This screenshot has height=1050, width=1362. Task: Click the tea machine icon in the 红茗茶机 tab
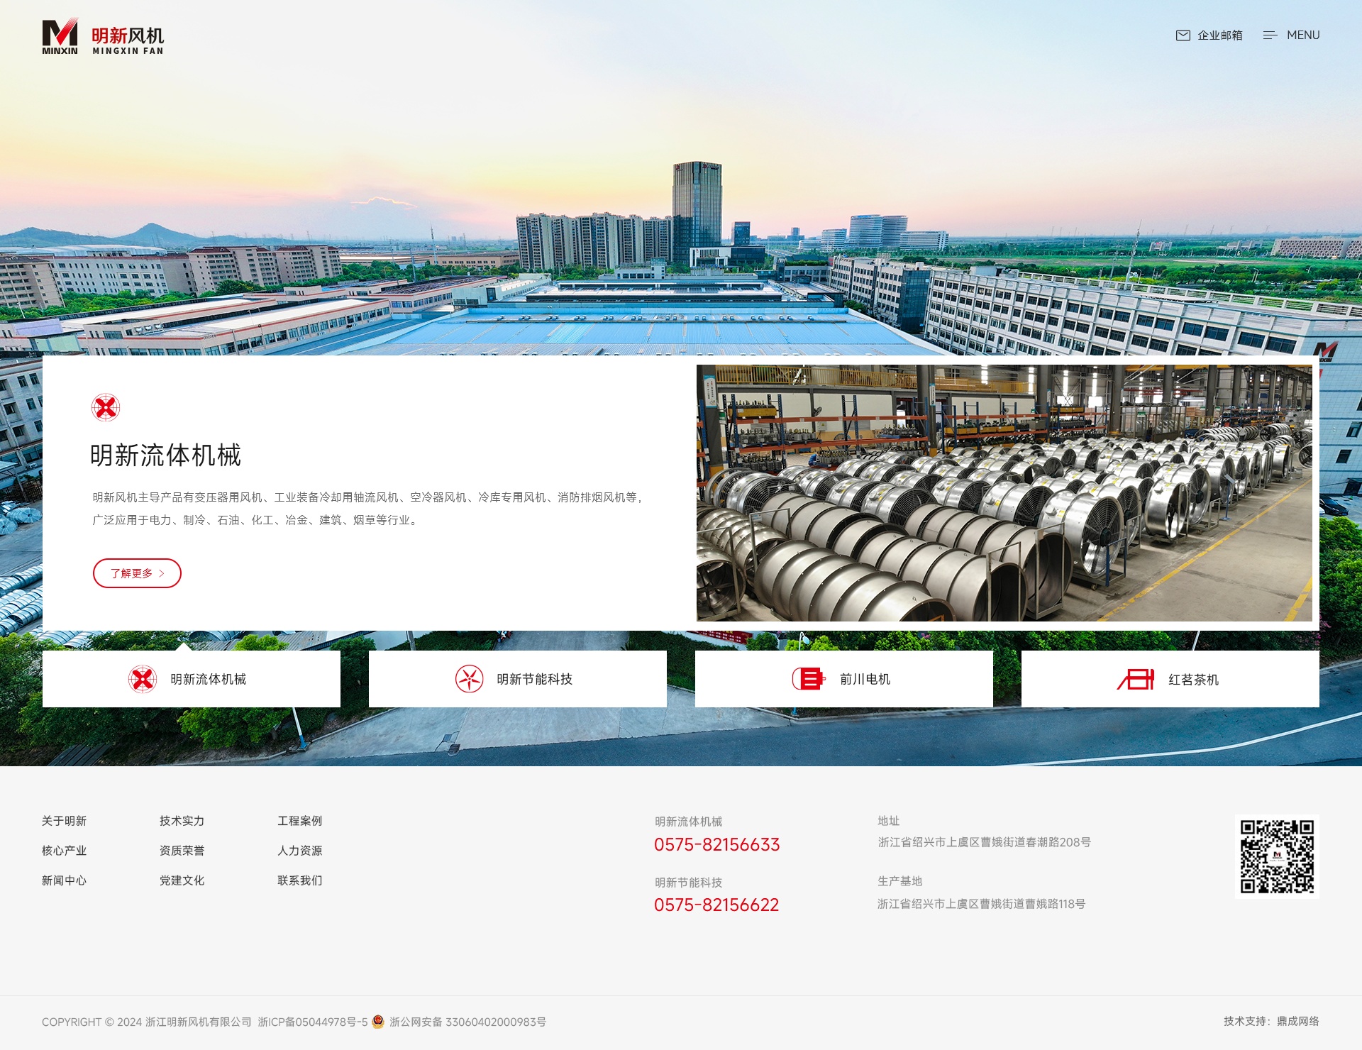1136,679
